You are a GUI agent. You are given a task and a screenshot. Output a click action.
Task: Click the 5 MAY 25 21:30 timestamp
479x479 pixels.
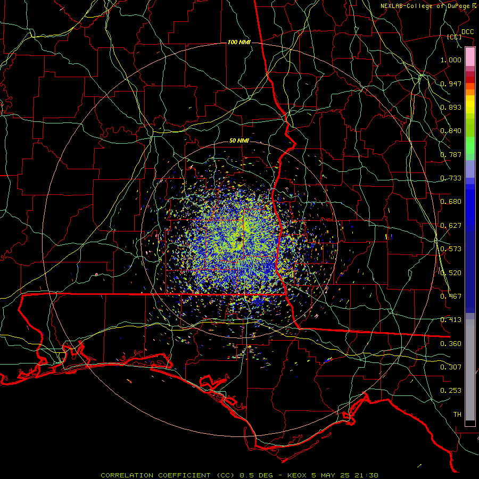click(x=345, y=475)
